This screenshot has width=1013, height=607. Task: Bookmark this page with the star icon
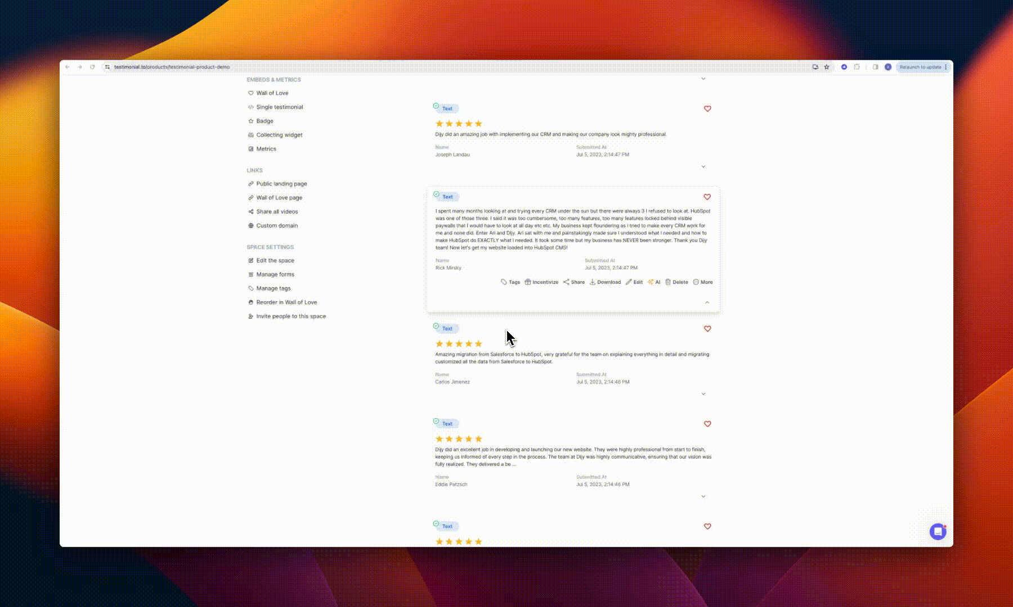(827, 67)
